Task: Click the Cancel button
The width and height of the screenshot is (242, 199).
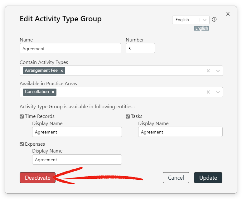Action: [176, 177]
